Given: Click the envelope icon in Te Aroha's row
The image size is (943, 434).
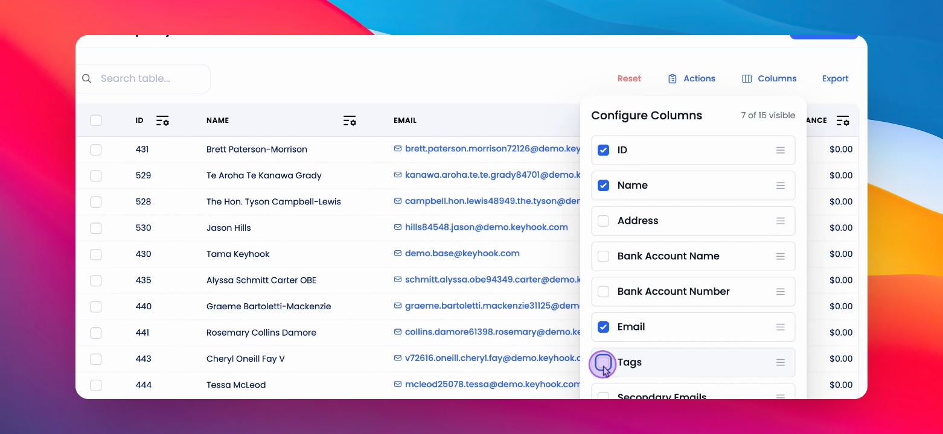Looking at the screenshot, I should click(x=398, y=175).
